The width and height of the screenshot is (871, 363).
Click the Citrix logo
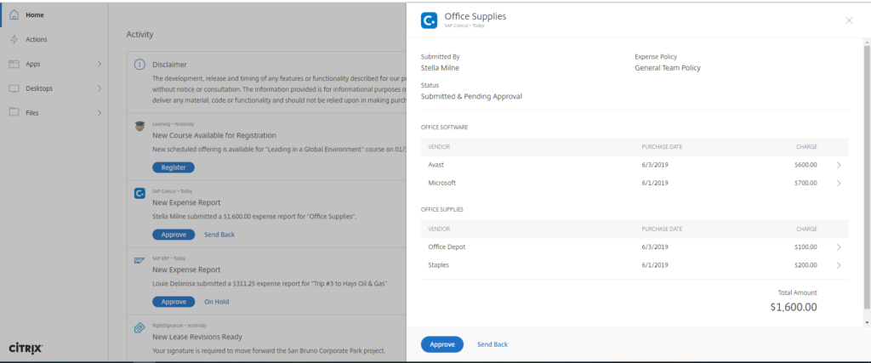click(x=26, y=349)
